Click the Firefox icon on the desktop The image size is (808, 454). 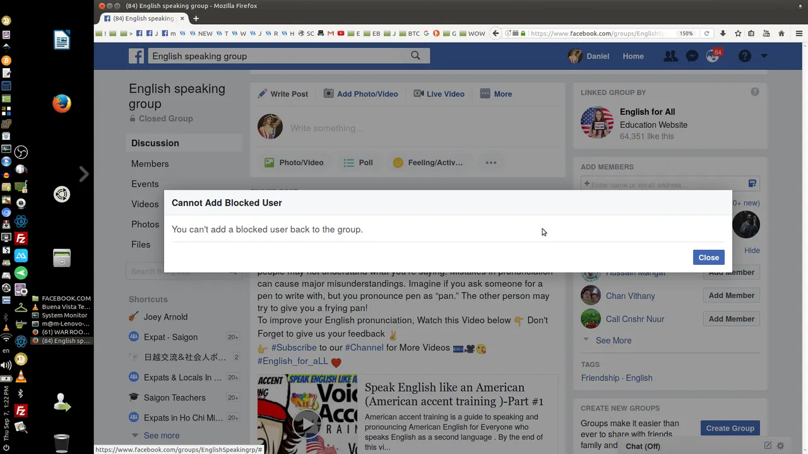61,103
